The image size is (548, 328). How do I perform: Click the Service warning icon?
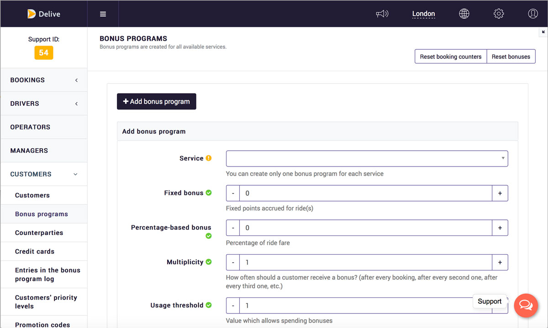coord(209,158)
